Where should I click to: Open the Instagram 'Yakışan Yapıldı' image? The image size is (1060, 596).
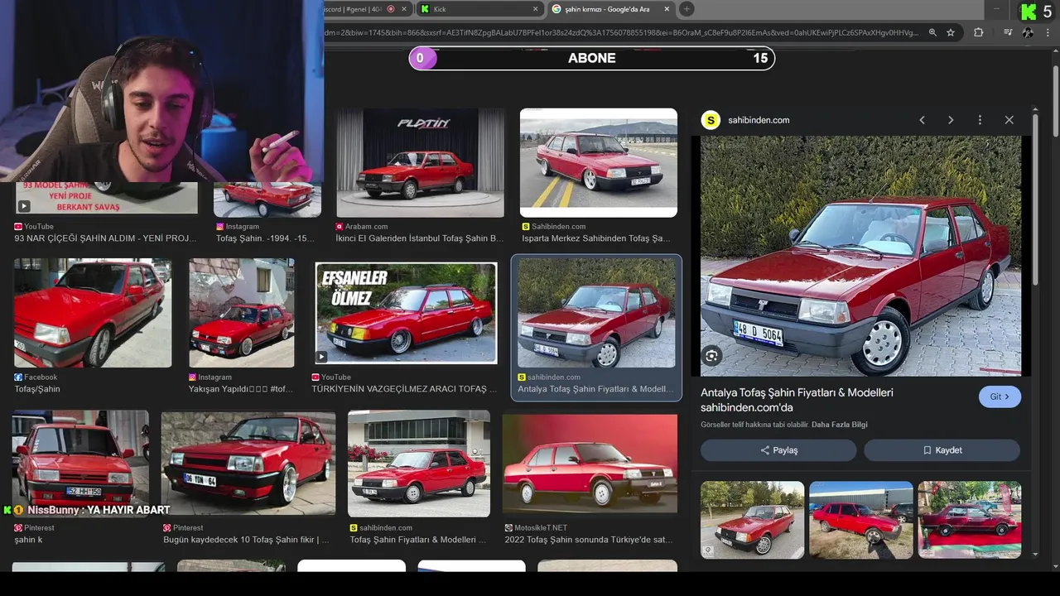pos(241,313)
